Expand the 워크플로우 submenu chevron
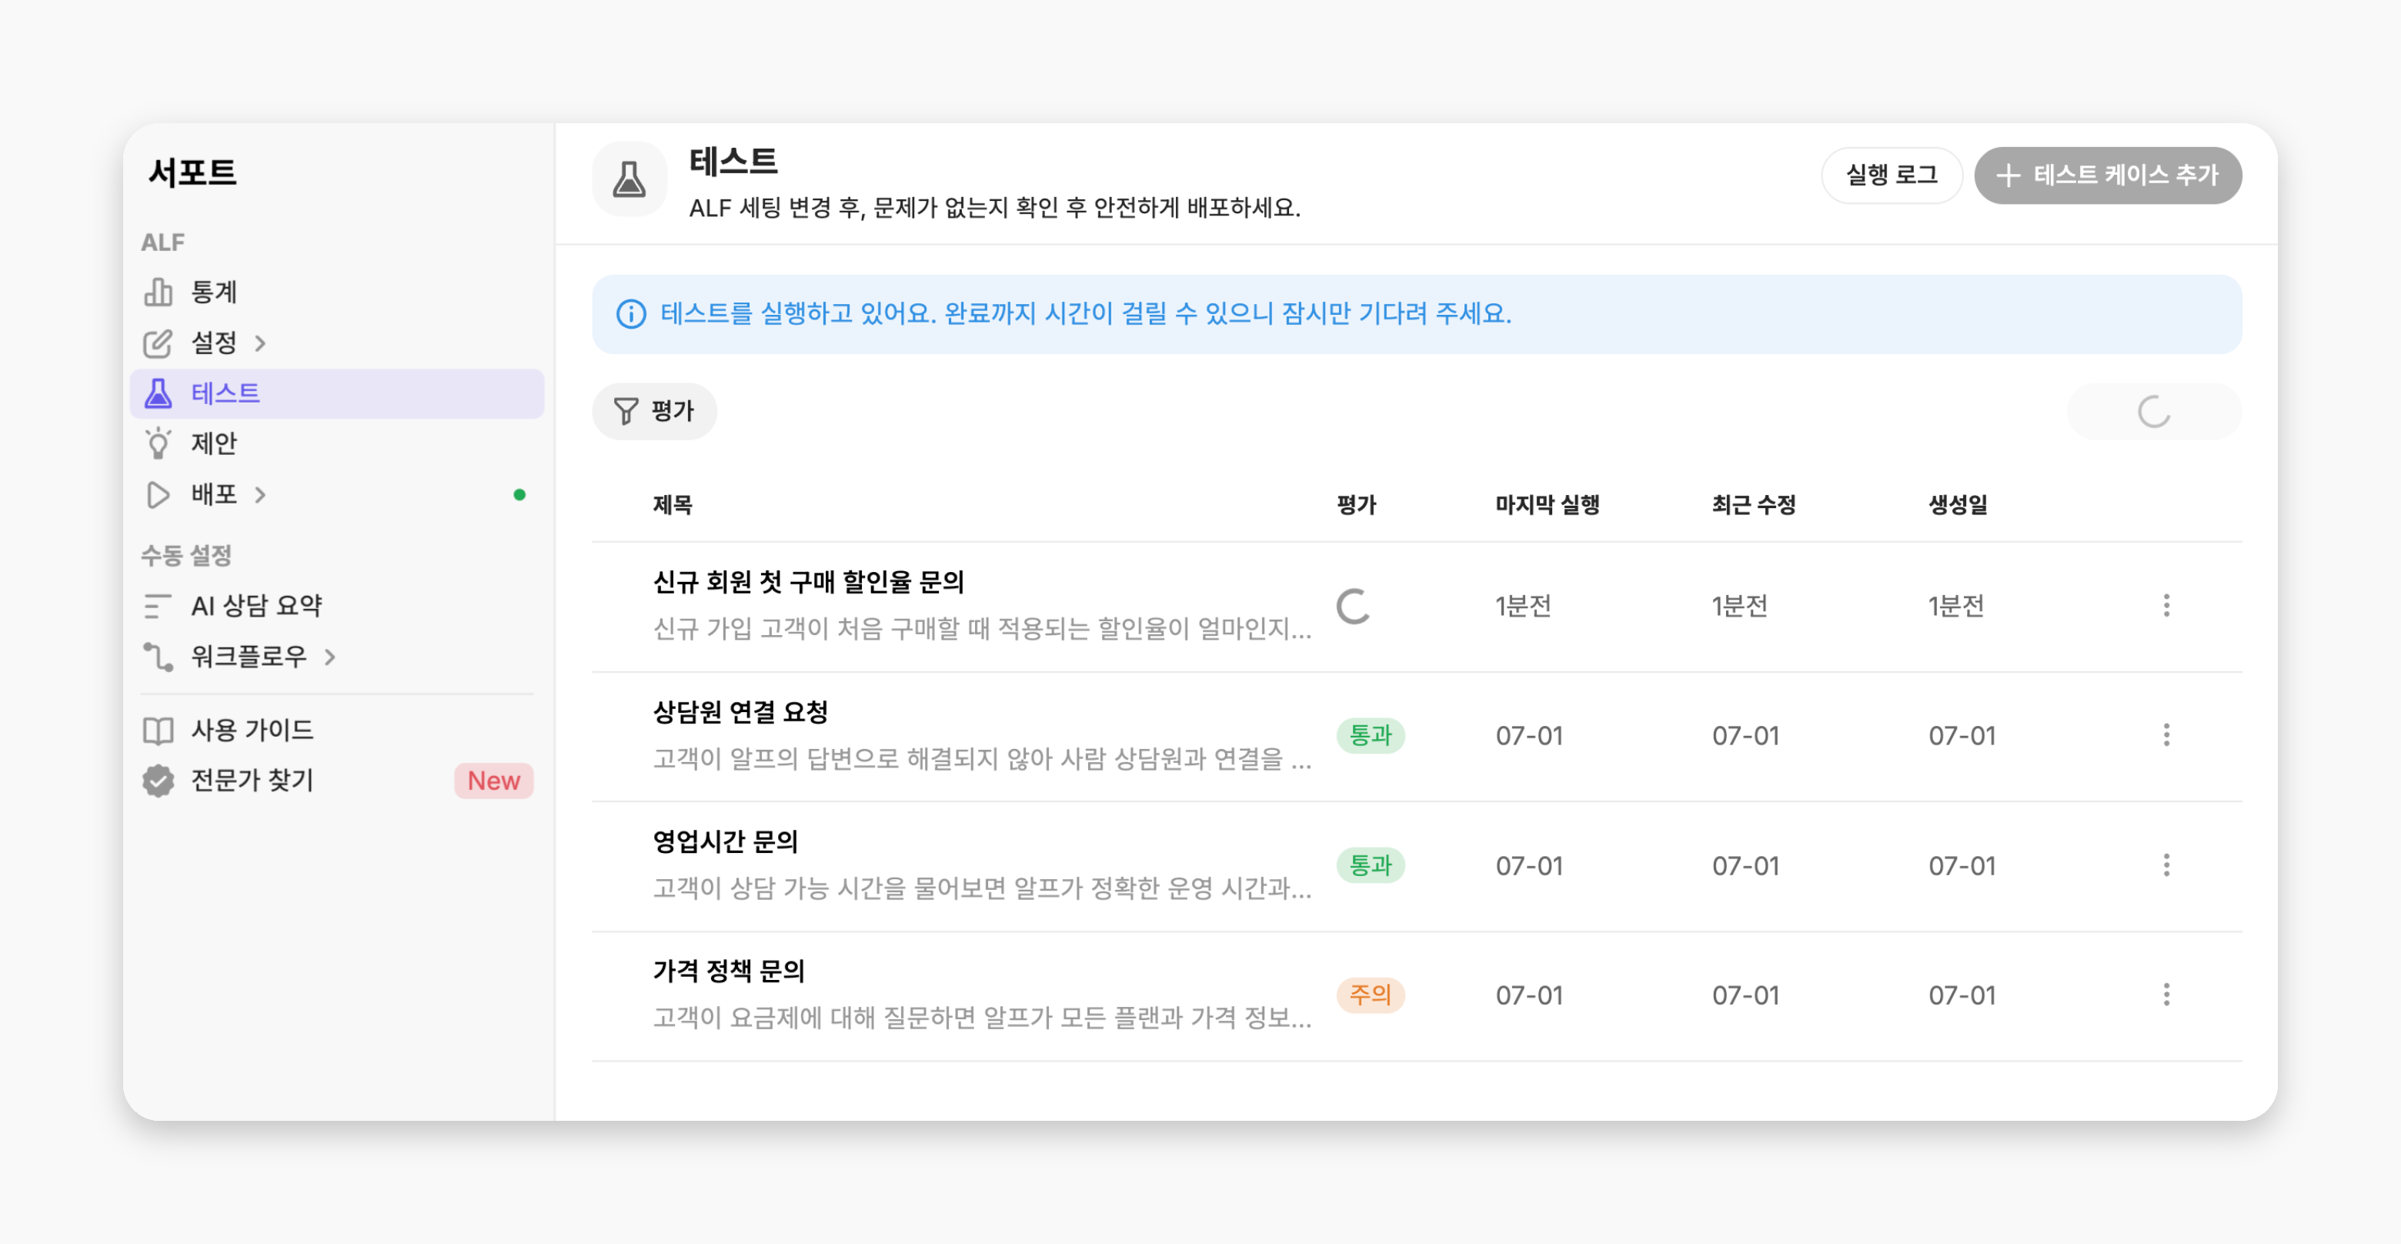Image resolution: width=2401 pixels, height=1244 pixels. coord(330,657)
